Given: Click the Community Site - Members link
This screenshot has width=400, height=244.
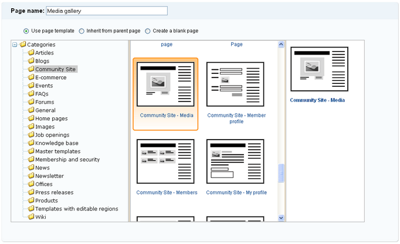Looking at the screenshot, I should pyautogui.click(x=167, y=192).
